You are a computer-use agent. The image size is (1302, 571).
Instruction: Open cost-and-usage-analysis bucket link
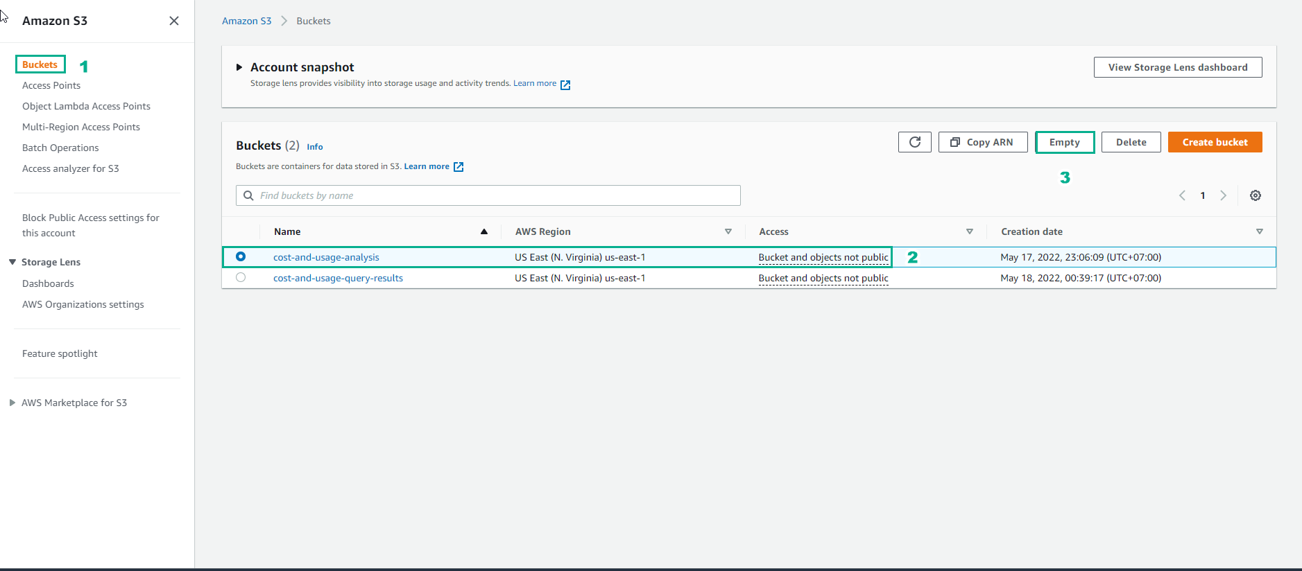point(326,257)
